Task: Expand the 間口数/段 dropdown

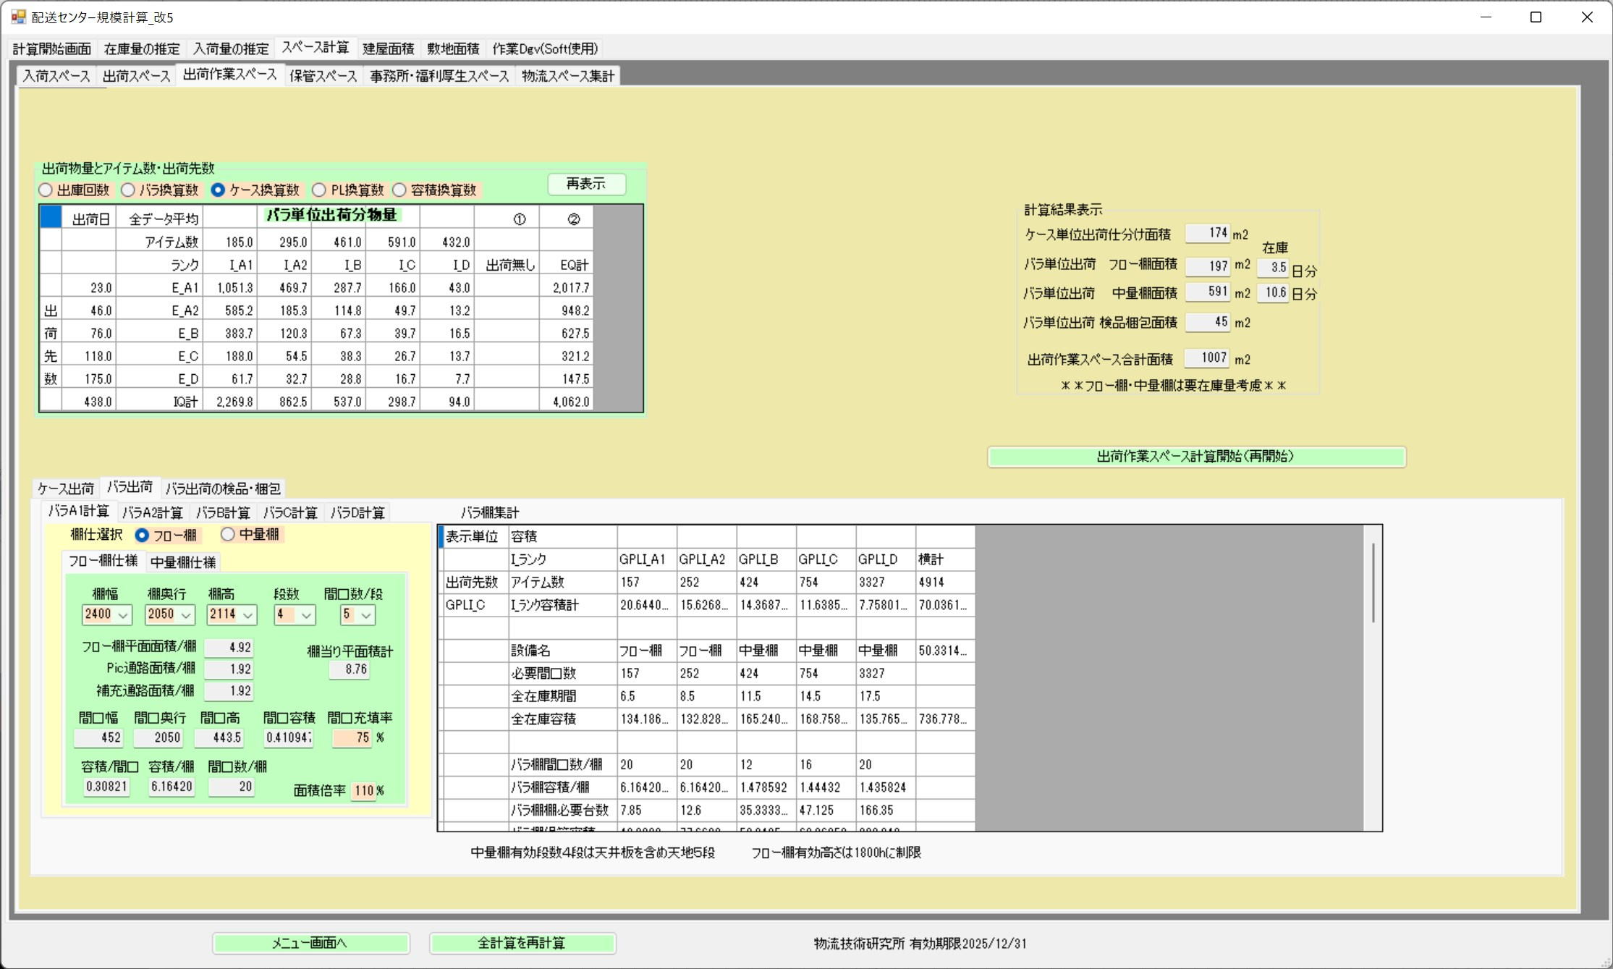Action: [366, 615]
